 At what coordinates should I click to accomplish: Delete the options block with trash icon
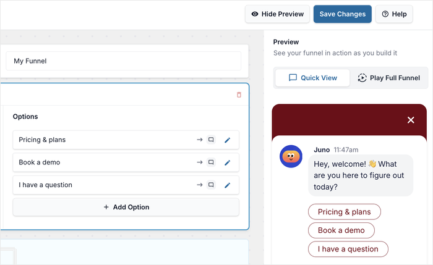point(239,95)
